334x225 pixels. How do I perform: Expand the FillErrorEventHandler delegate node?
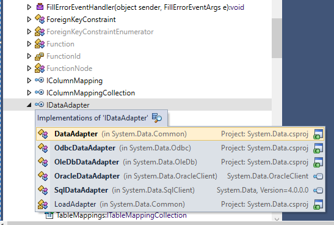[29, 7]
